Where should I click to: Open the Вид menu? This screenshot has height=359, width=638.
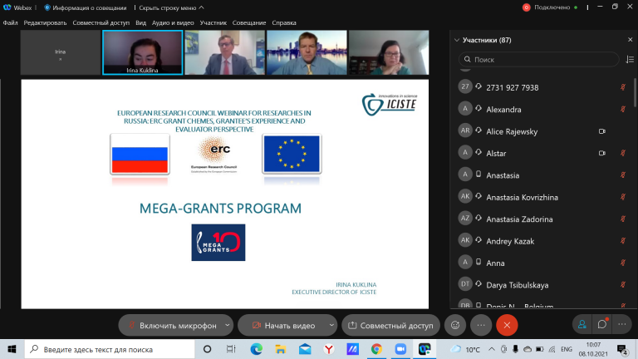[140, 22]
